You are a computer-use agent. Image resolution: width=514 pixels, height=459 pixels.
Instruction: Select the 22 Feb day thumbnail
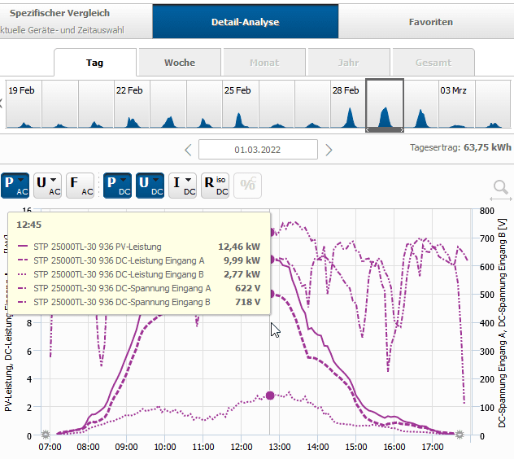click(132, 103)
